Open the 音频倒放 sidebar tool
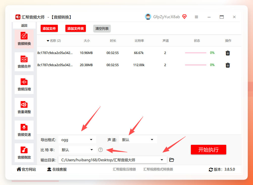253x185 pixels. pyautogui.click(x=24, y=153)
